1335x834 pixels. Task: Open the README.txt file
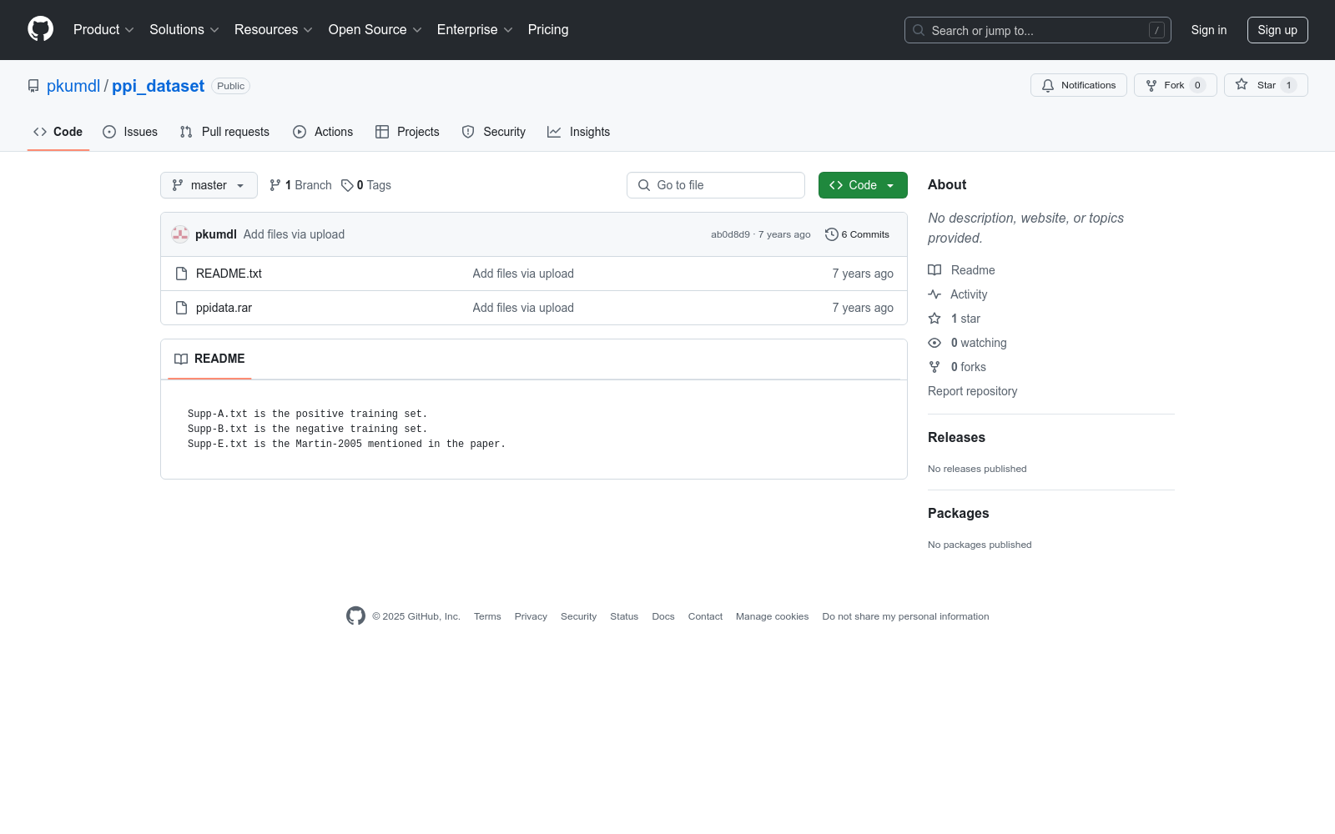[229, 274]
